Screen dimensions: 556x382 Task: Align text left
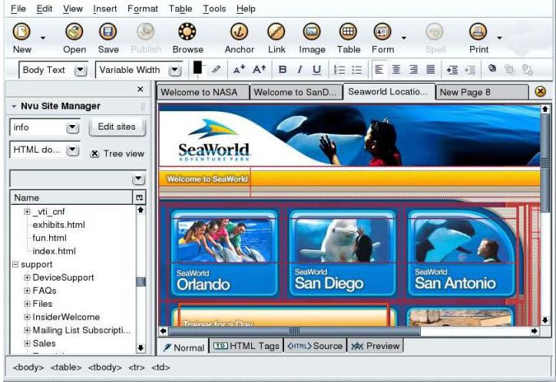[379, 69]
